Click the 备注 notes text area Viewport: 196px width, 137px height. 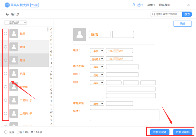pos(124,115)
